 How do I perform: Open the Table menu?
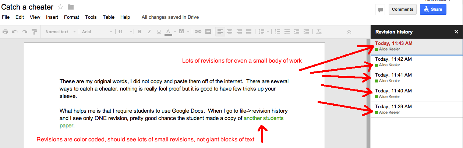point(109,17)
